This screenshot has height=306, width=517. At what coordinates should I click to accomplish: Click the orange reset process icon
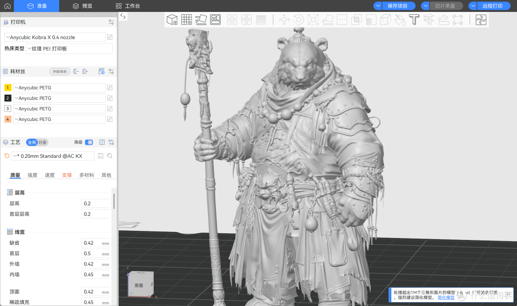pyautogui.click(x=7, y=156)
